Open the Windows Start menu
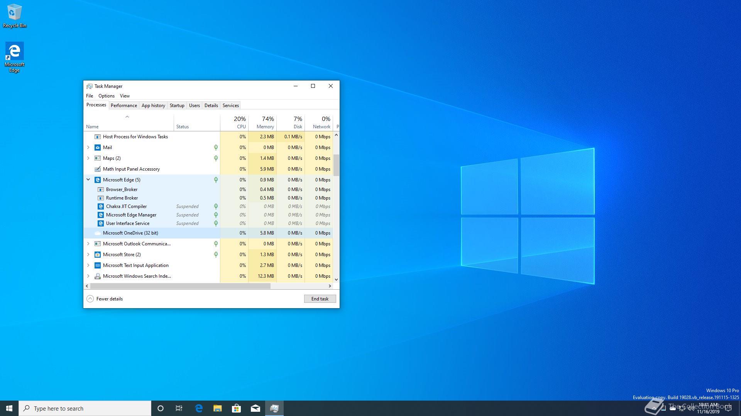This screenshot has width=741, height=416. click(9, 408)
